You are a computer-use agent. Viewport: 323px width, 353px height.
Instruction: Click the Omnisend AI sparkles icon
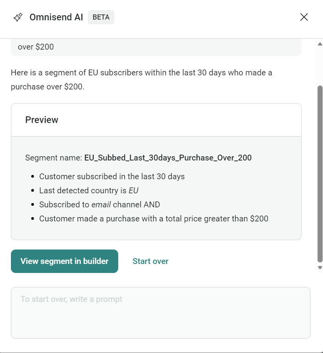click(18, 17)
